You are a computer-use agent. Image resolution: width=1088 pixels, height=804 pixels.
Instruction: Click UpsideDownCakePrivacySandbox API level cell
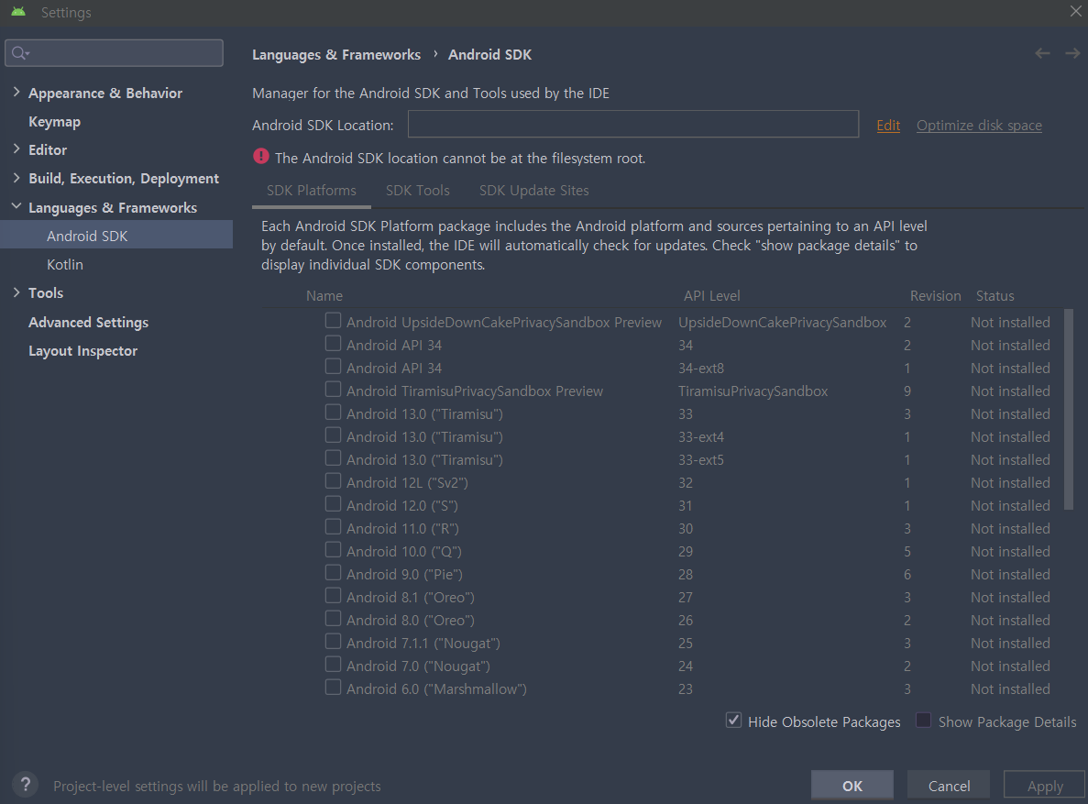coord(782,322)
